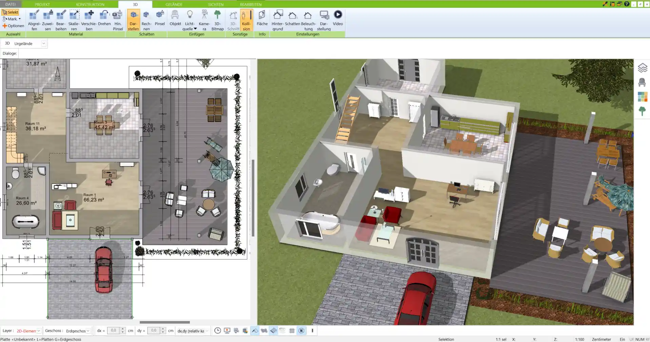
Task: Open the materials color palette on sidebar
Action: coord(642,97)
